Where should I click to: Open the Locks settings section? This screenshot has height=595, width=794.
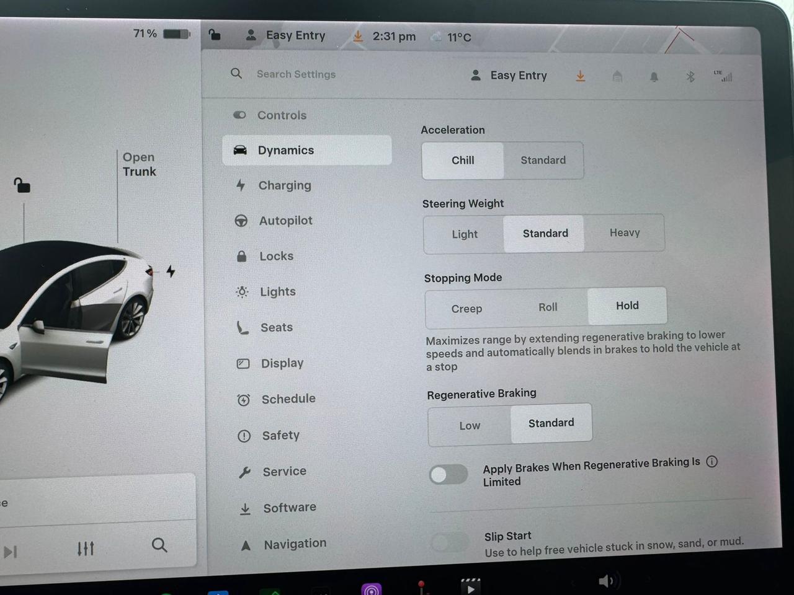point(309,256)
